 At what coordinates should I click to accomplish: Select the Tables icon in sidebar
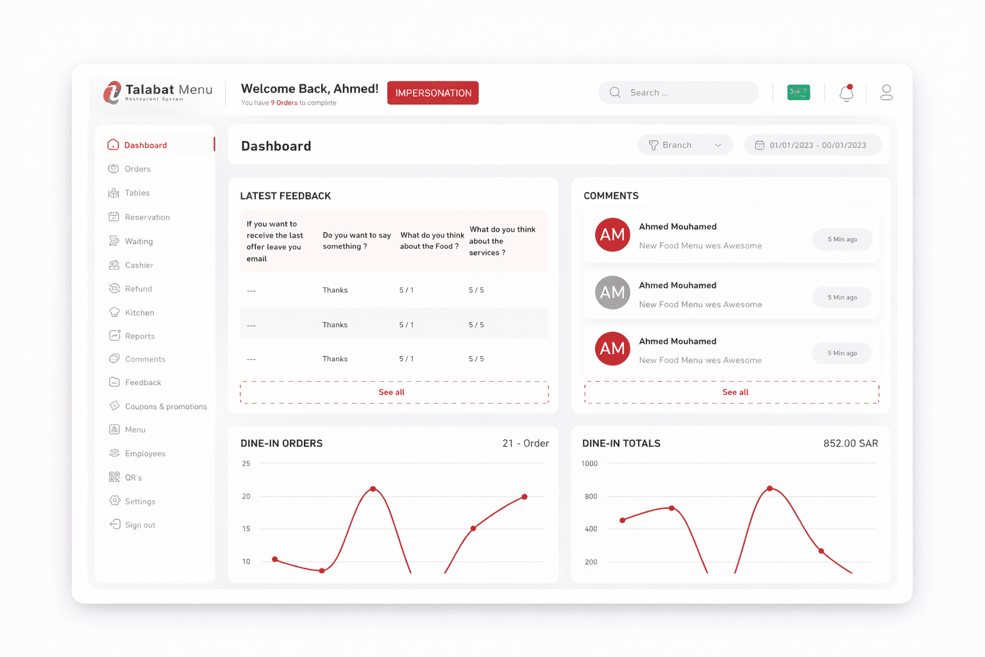point(113,192)
